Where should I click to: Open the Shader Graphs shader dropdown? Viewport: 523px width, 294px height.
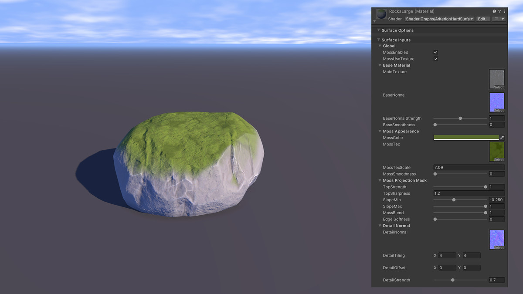point(438,19)
